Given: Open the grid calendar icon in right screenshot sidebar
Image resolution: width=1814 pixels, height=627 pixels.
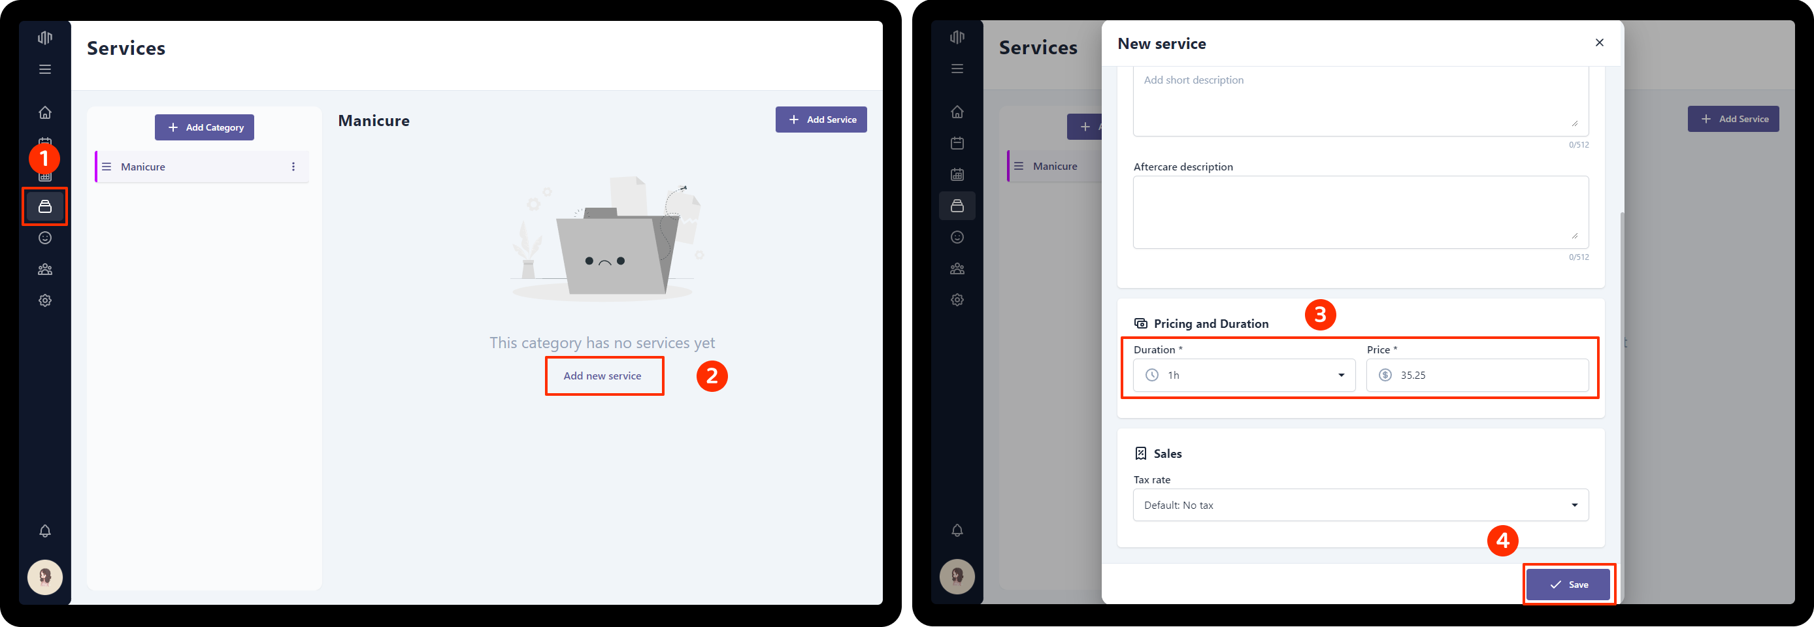Looking at the screenshot, I should pyautogui.click(x=957, y=174).
